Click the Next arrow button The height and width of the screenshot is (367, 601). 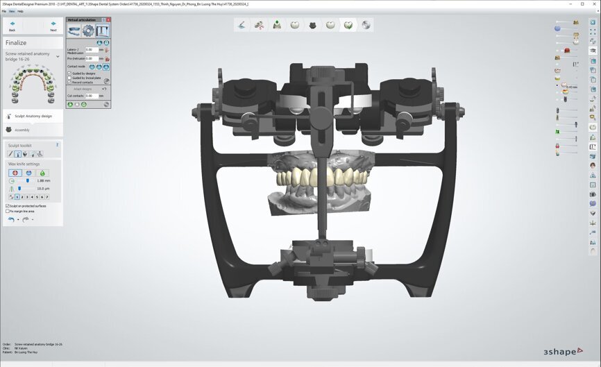click(x=53, y=26)
